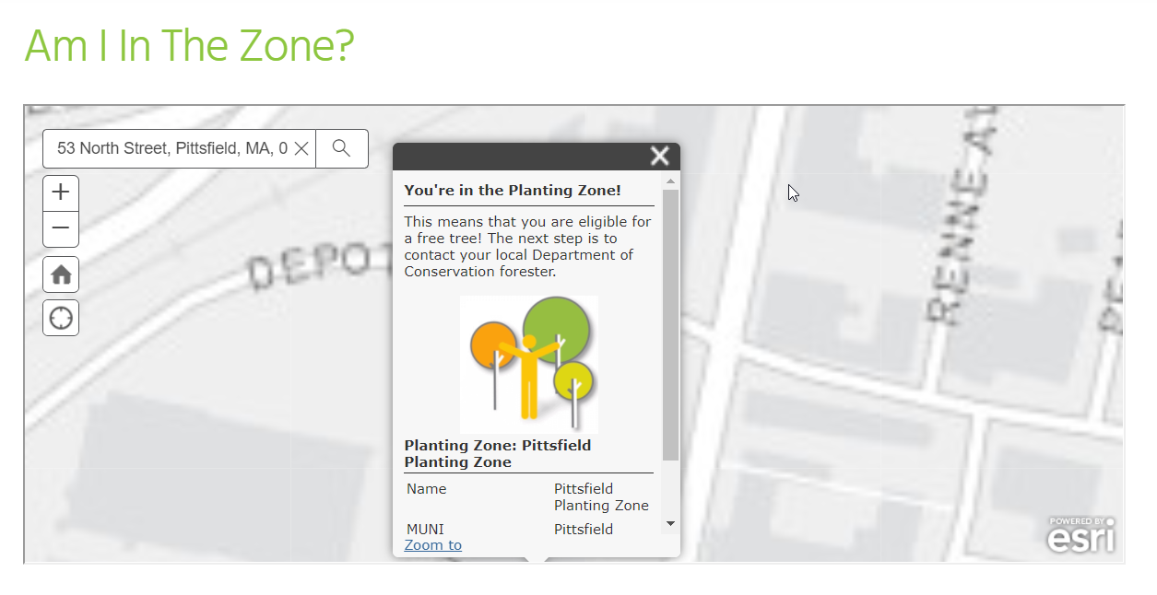The height and width of the screenshot is (595, 1157).
Task: Zoom in on the map
Action: pos(61,192)
